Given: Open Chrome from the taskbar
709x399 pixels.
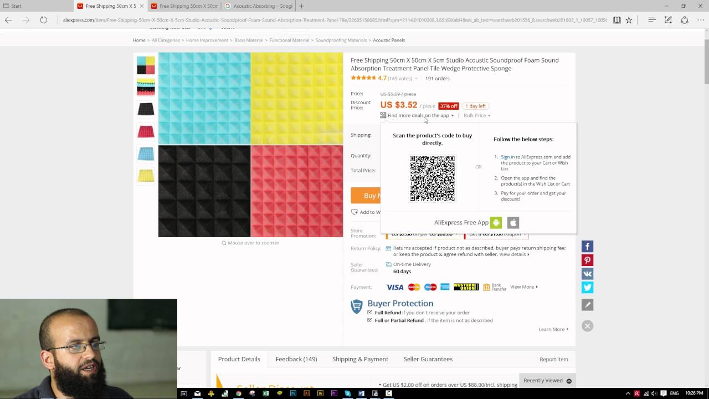Looking at the screenshot, I should 238,393.
